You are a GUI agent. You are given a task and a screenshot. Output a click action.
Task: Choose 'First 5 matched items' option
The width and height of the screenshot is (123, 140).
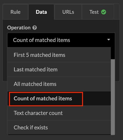[59, 55]
